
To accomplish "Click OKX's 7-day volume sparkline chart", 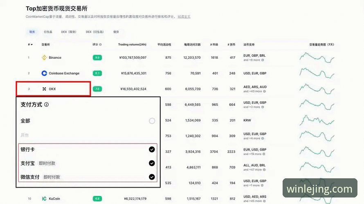I will click(x=317, y=89).
